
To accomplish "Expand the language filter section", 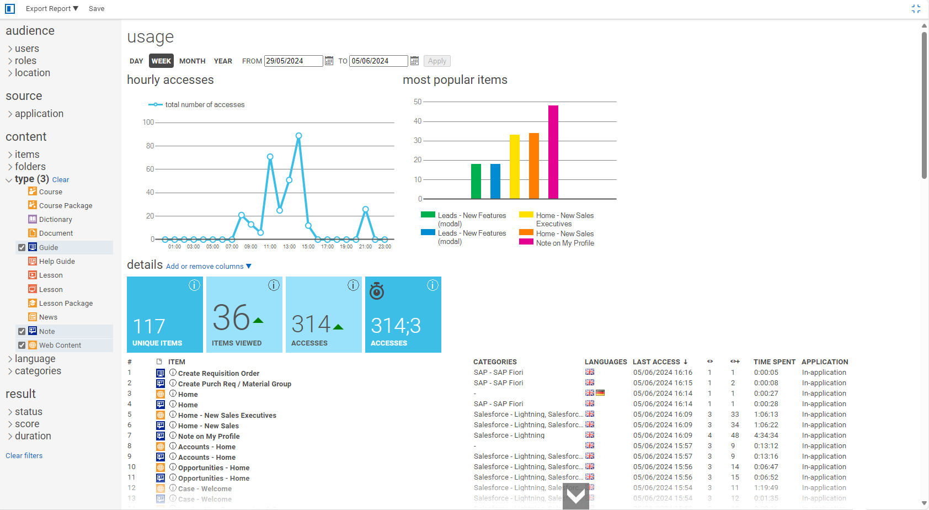I will [x=34, y=359].
